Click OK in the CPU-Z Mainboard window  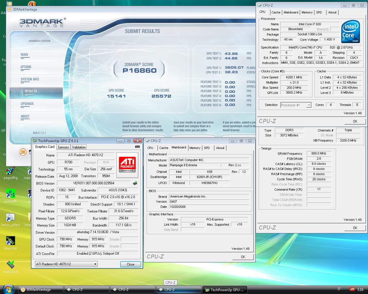point(243,257)
